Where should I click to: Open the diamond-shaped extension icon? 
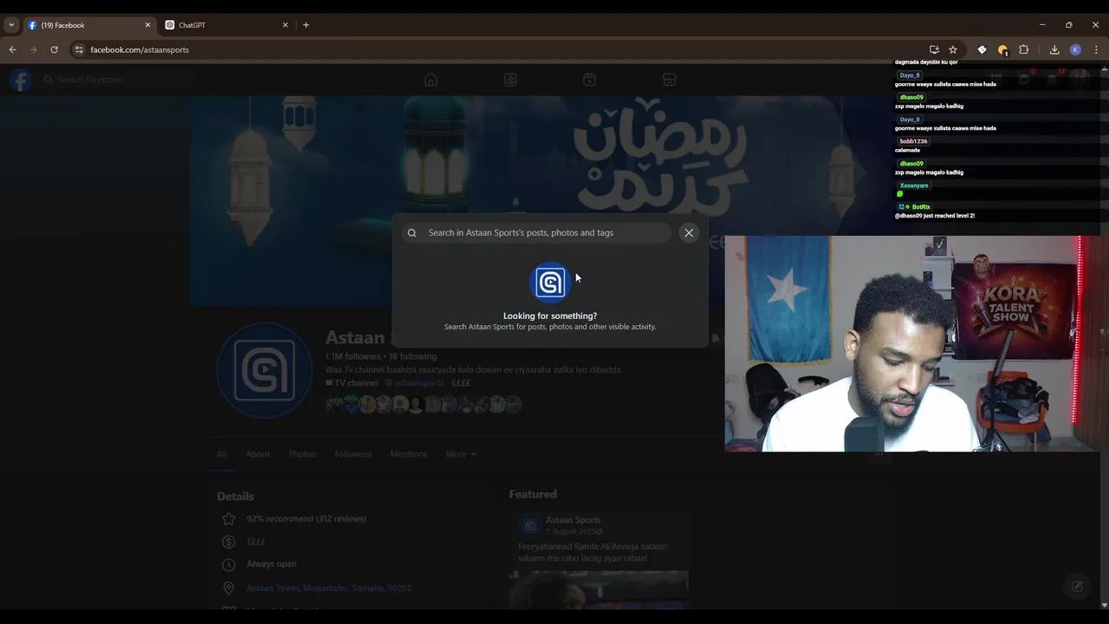(982, 49)
